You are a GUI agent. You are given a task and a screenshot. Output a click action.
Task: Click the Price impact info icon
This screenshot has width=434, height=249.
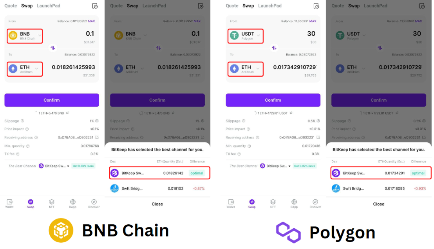point(26,129)
